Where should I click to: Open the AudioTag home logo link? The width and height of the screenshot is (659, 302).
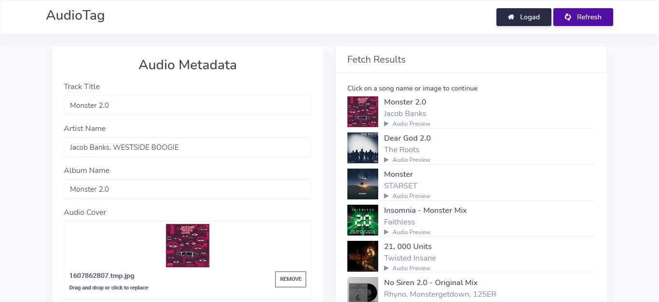click(x=75, y=15)
